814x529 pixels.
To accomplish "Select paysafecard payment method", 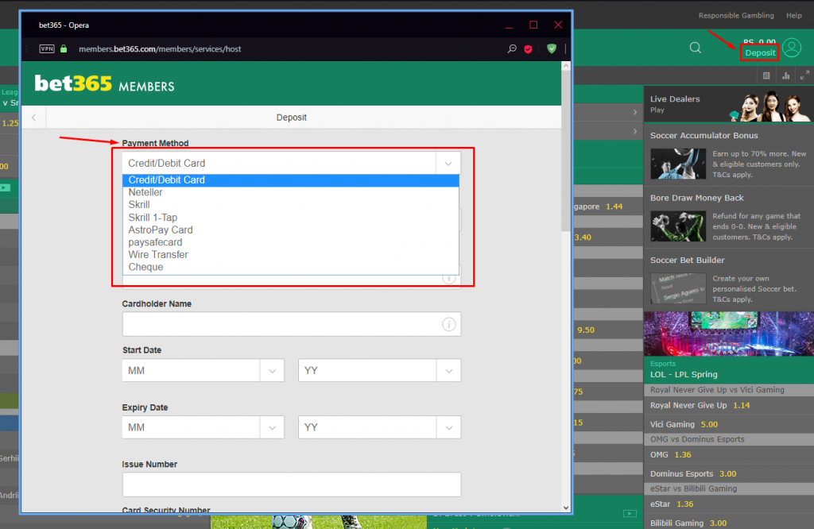I will tap(291, 242).
